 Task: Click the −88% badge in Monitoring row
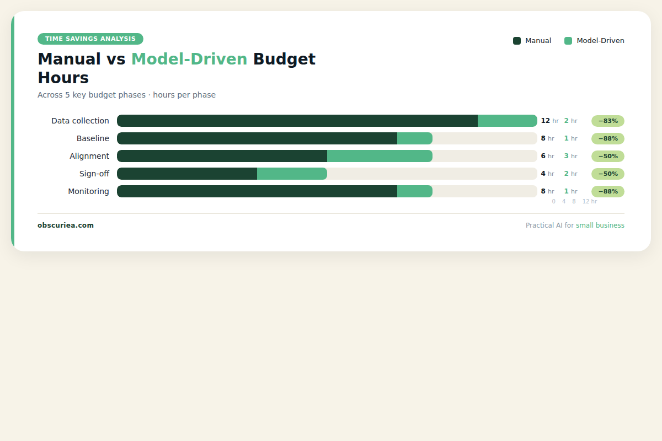click(608, 191)
